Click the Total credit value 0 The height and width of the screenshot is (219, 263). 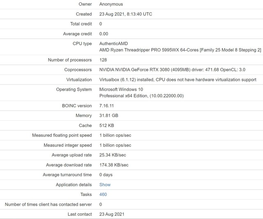pos(100,24)
